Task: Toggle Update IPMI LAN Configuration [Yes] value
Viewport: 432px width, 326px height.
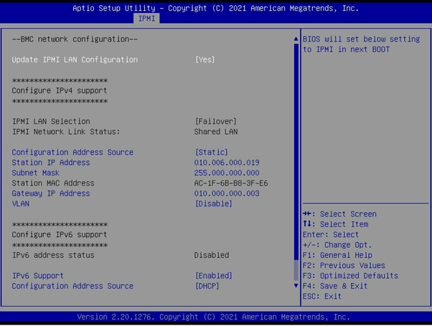Action: (205, 60)
